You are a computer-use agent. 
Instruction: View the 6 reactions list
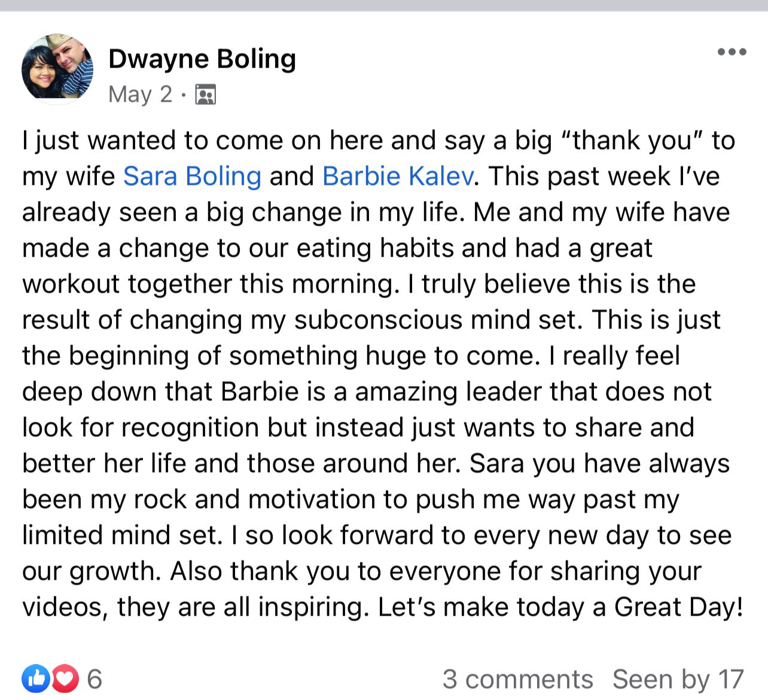[95, 679]
